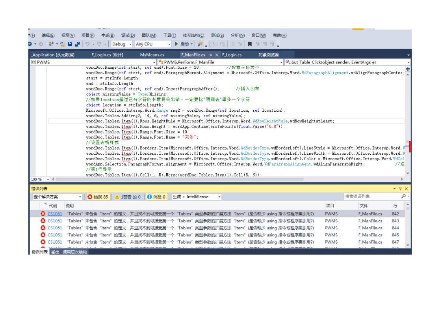Switch to the 输出 bottom tab

[55, 252]
